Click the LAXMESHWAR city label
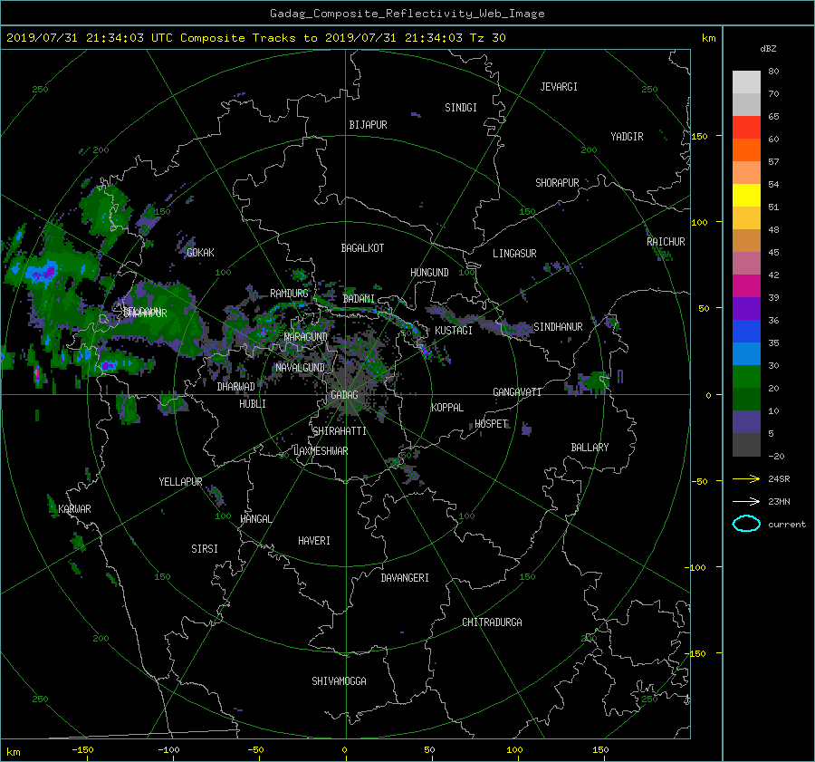This screenshot has height=762, width=815. tap(321, 451)
